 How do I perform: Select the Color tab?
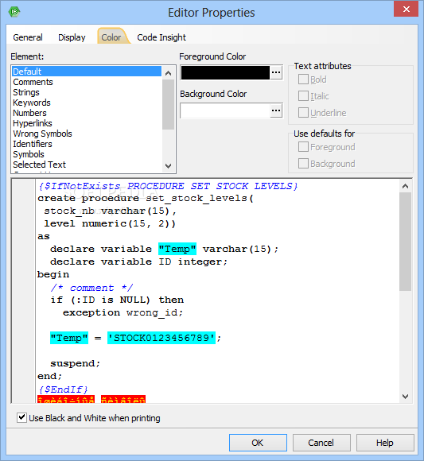[111, 37]
